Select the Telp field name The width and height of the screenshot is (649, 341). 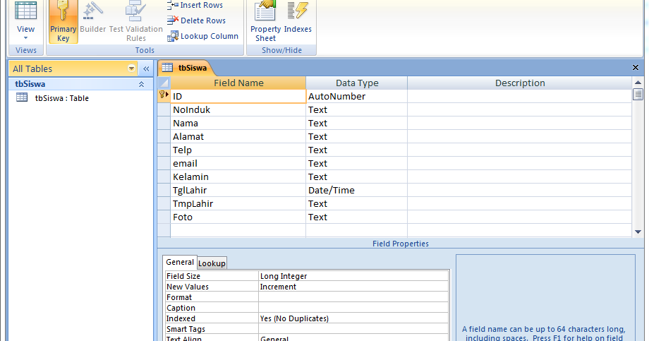point(238,150)
